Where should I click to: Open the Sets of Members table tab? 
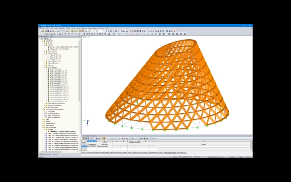tap(182, 152)
